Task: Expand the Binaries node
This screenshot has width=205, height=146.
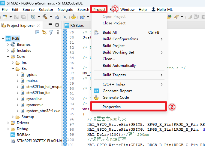Action: 8,45
